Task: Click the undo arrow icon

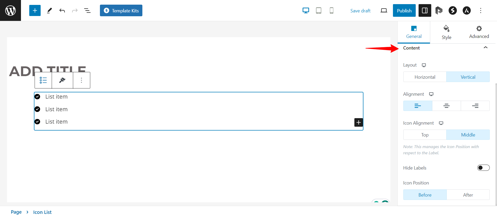Action: pyautogui.click(x=62, y=11)
